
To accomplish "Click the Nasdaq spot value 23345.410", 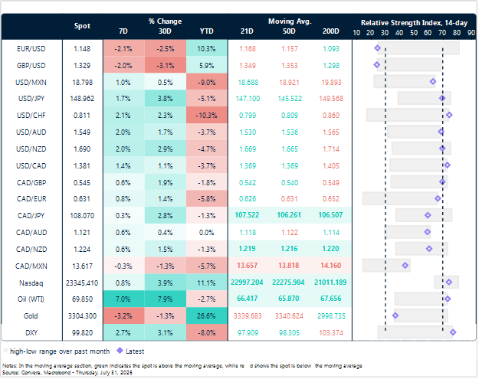I will pos(82,282).
